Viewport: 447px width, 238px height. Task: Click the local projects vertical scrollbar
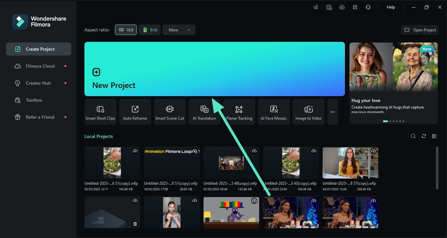(437, 168)
